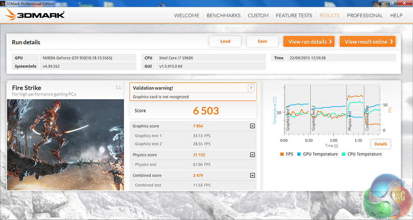Open the Custom tab
The height and width of the screenshot is (220, 413).
258,15
